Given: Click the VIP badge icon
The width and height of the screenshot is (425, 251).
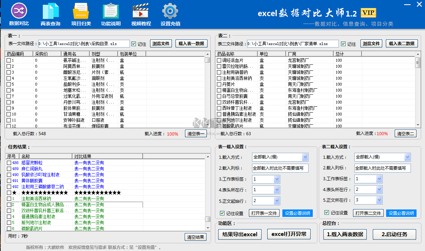Looking at the screenshot, I should point(368,13).
